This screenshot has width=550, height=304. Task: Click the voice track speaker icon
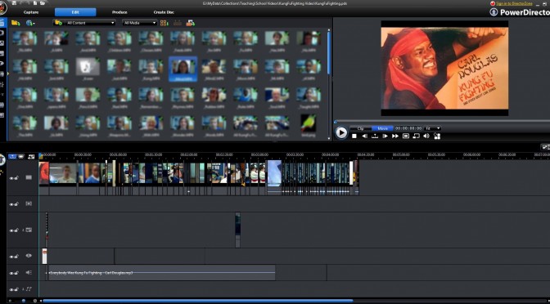point(29,272)
